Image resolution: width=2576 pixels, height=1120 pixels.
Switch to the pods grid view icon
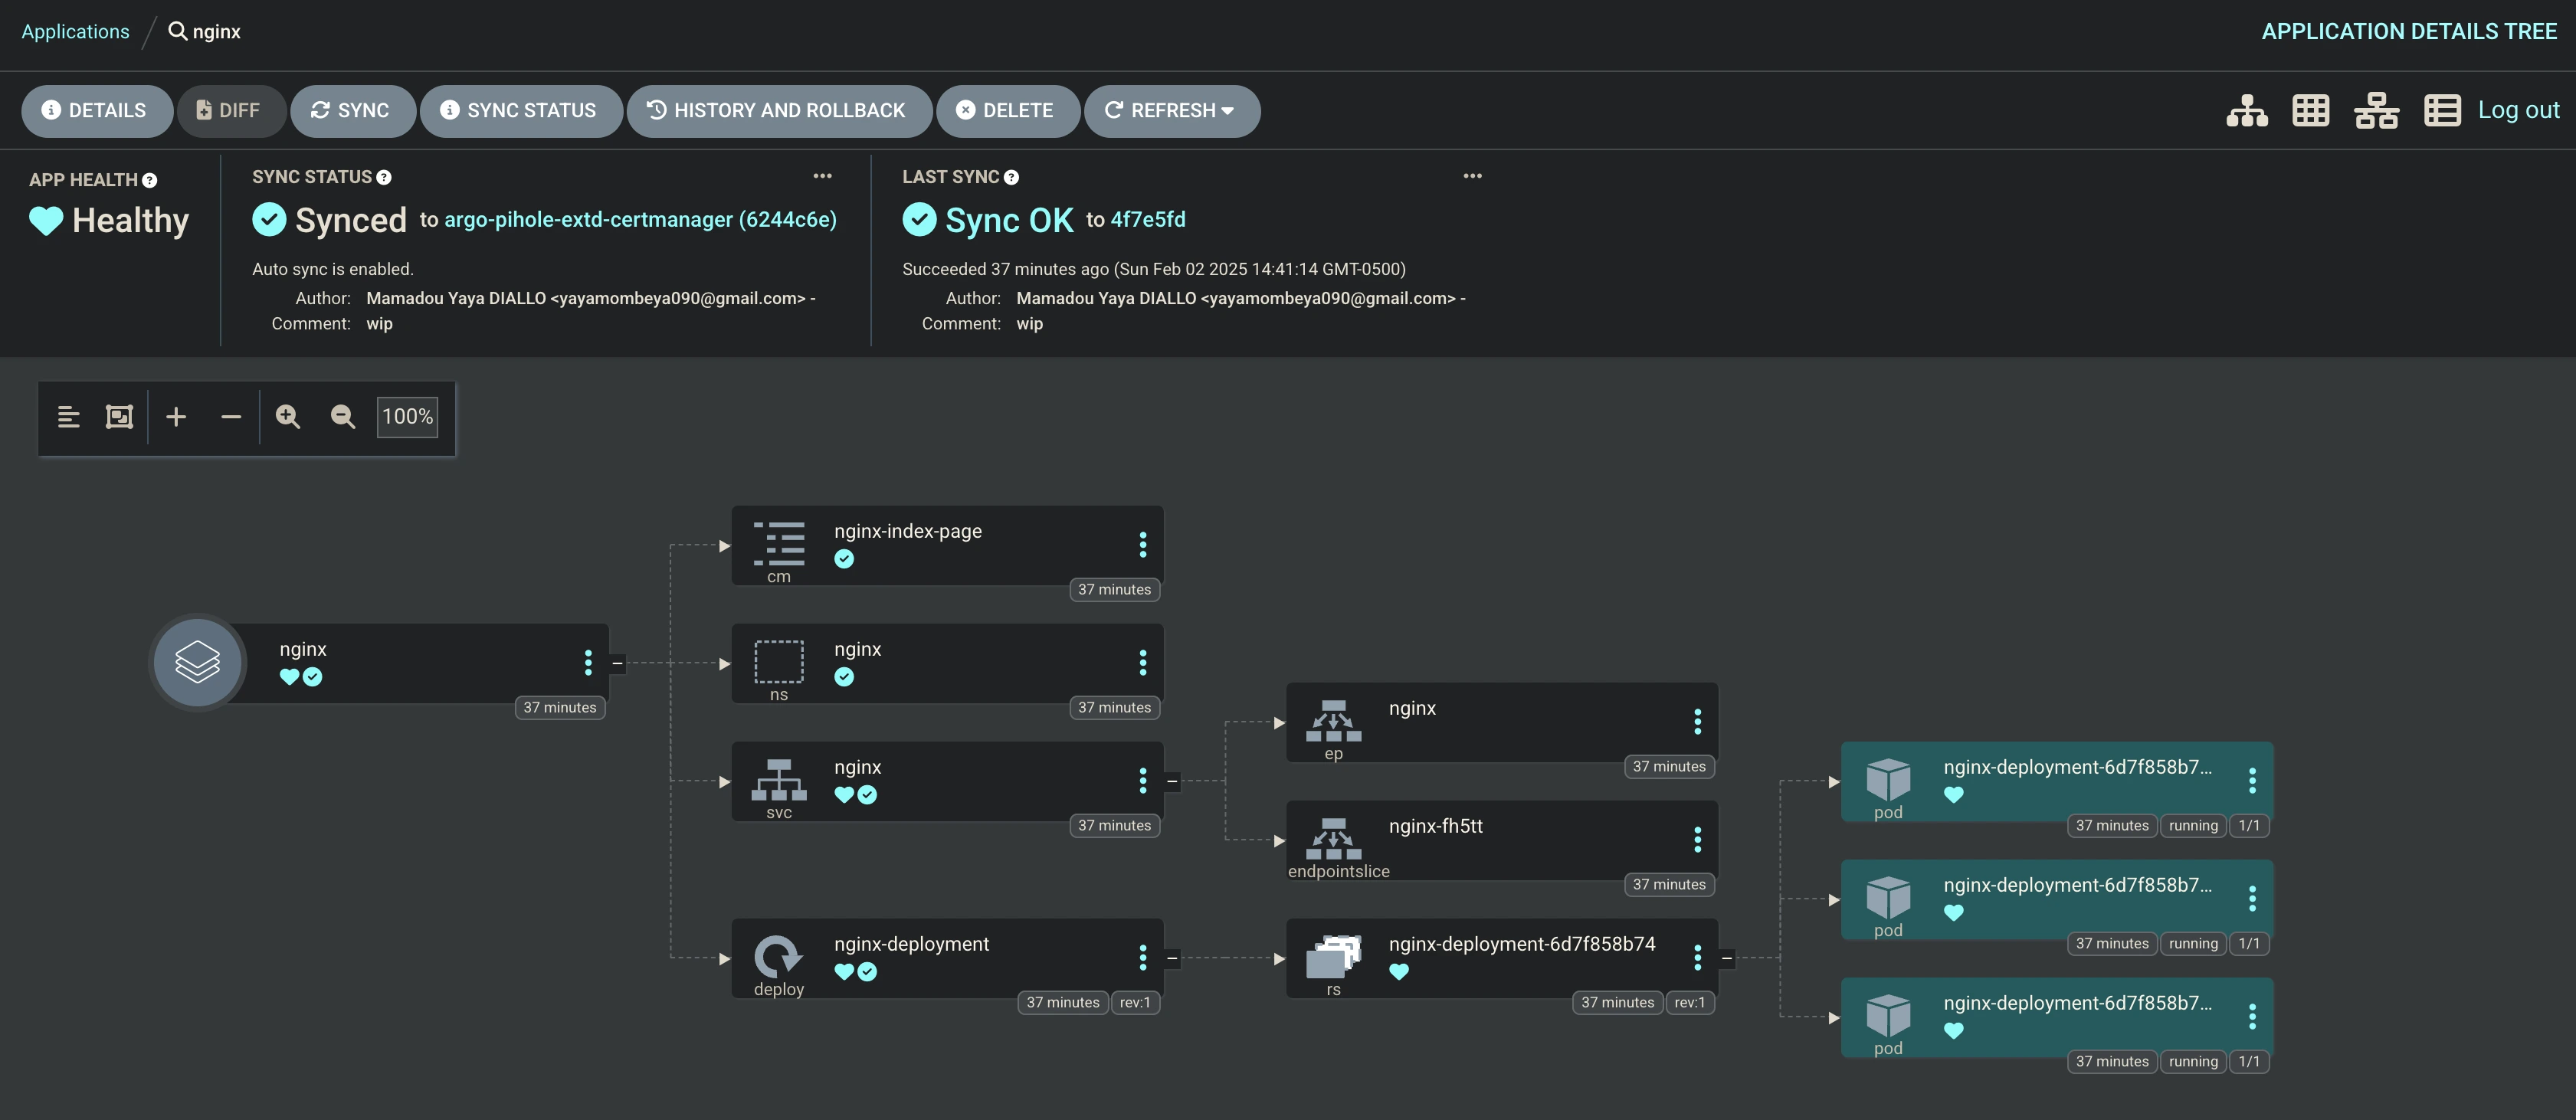click(2310, 111)
